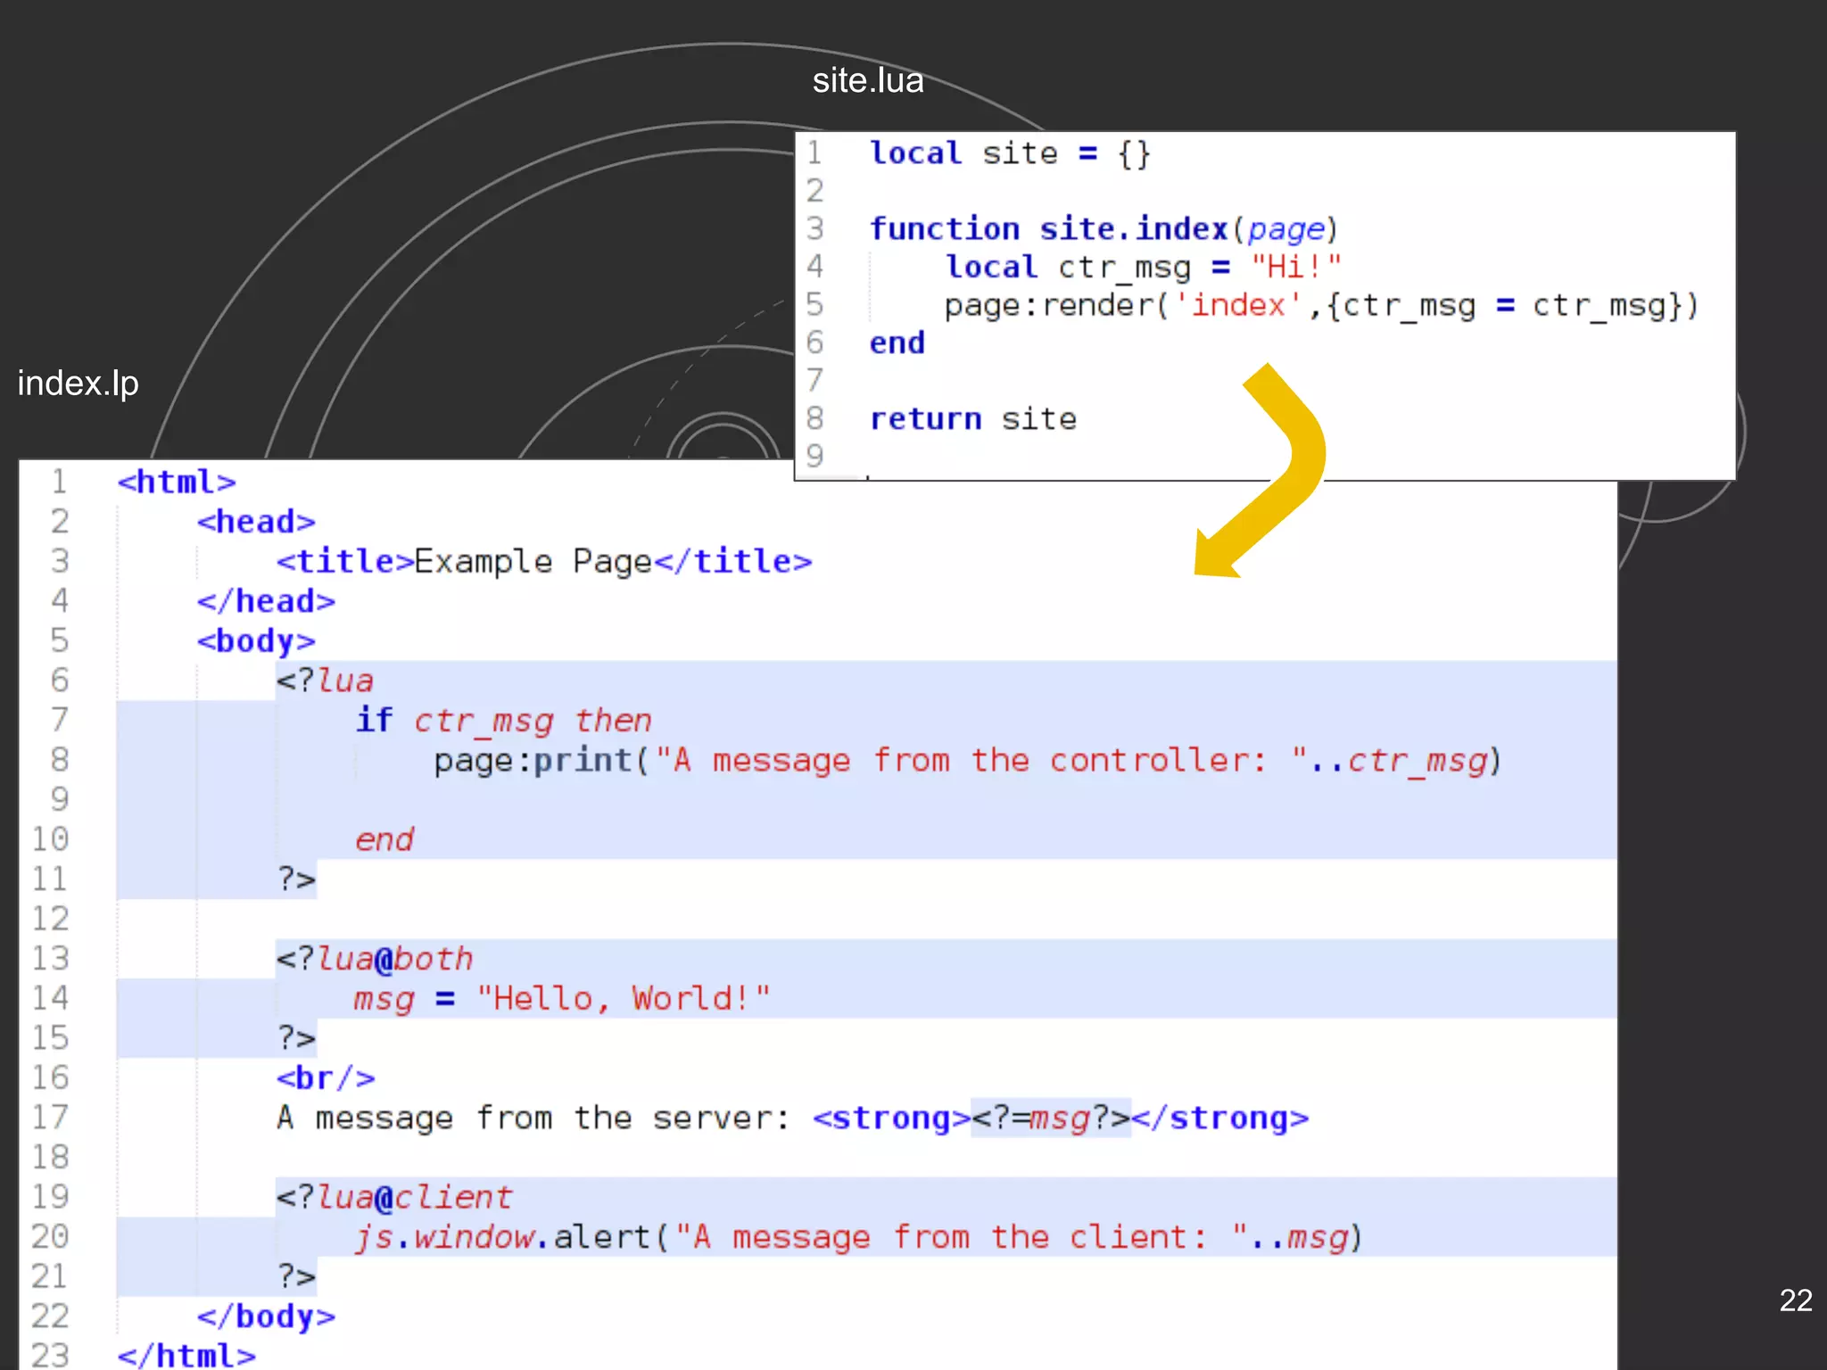Screen dimensions: 1827x1370
Task: Click the 'index.lp' file label
Action: [79, 384]
